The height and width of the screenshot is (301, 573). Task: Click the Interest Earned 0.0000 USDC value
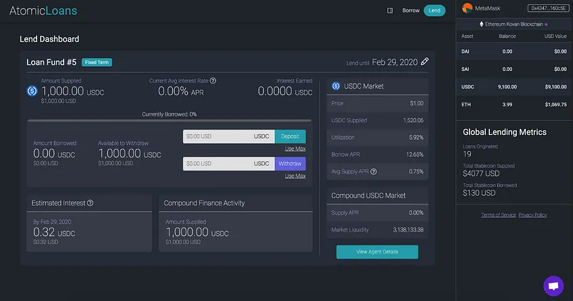(x=285, y=91)
